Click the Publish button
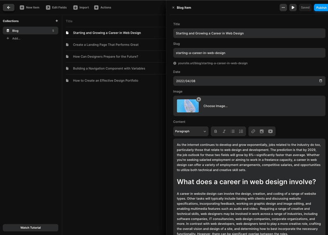The width and height of the screenshot is (328, 235). (321, 7)
